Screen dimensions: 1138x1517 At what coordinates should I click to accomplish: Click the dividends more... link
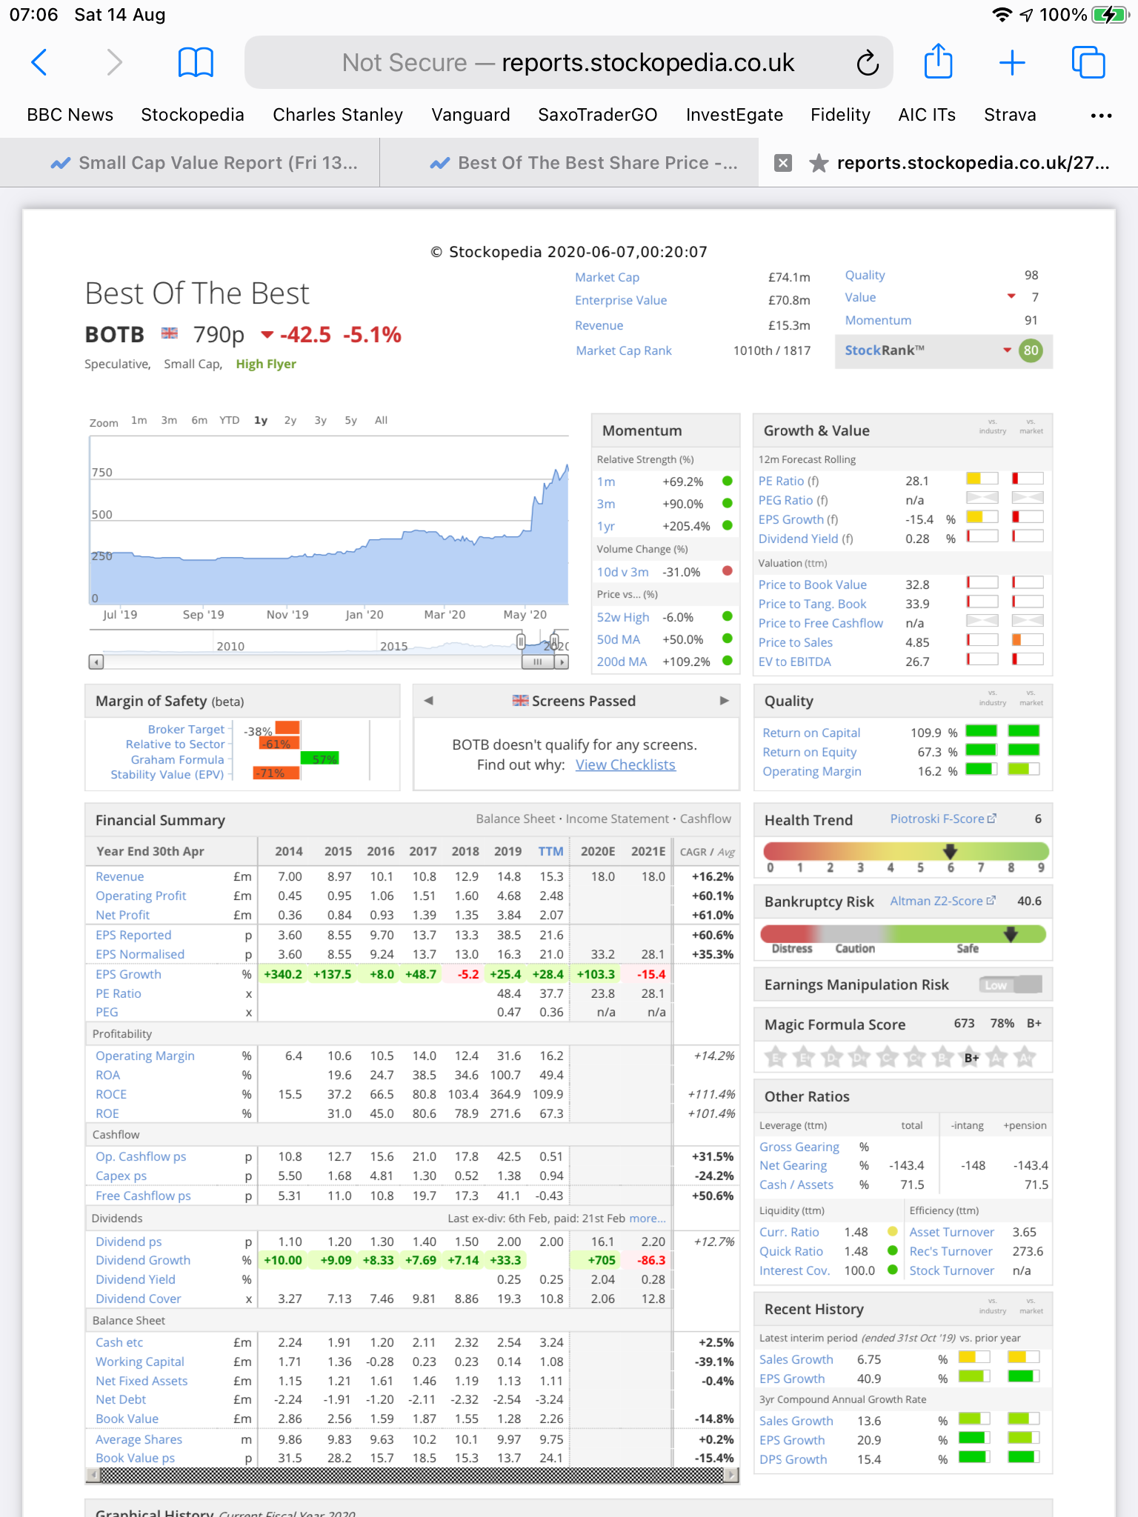(x=648, y=1218)
